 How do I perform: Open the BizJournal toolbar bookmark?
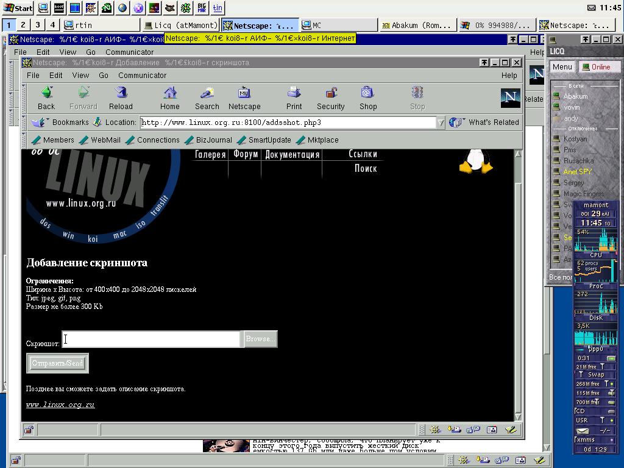click(208, 140)
